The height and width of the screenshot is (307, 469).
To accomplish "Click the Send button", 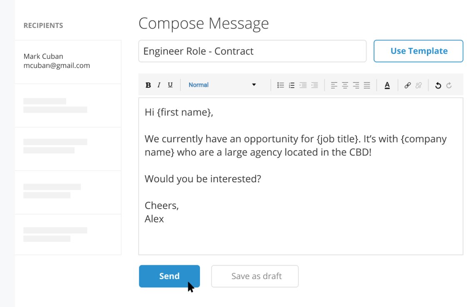I will 169,276.
